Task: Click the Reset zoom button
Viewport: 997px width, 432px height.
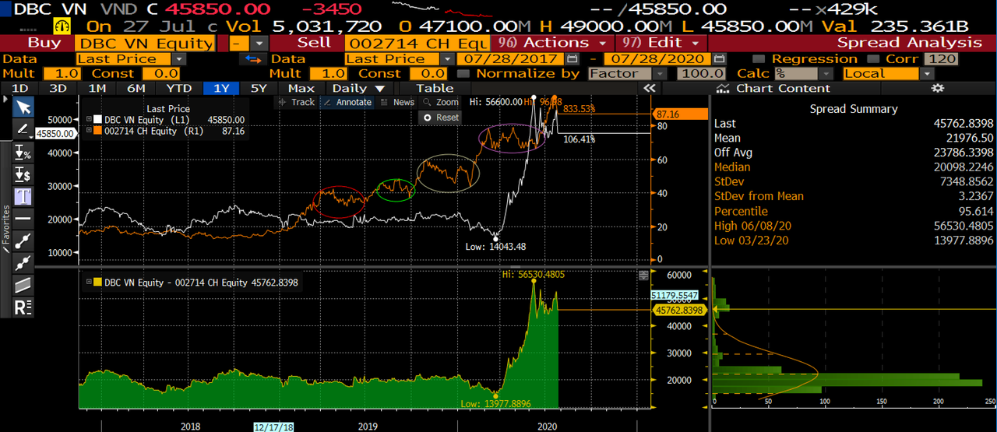Action: point(441,118)
